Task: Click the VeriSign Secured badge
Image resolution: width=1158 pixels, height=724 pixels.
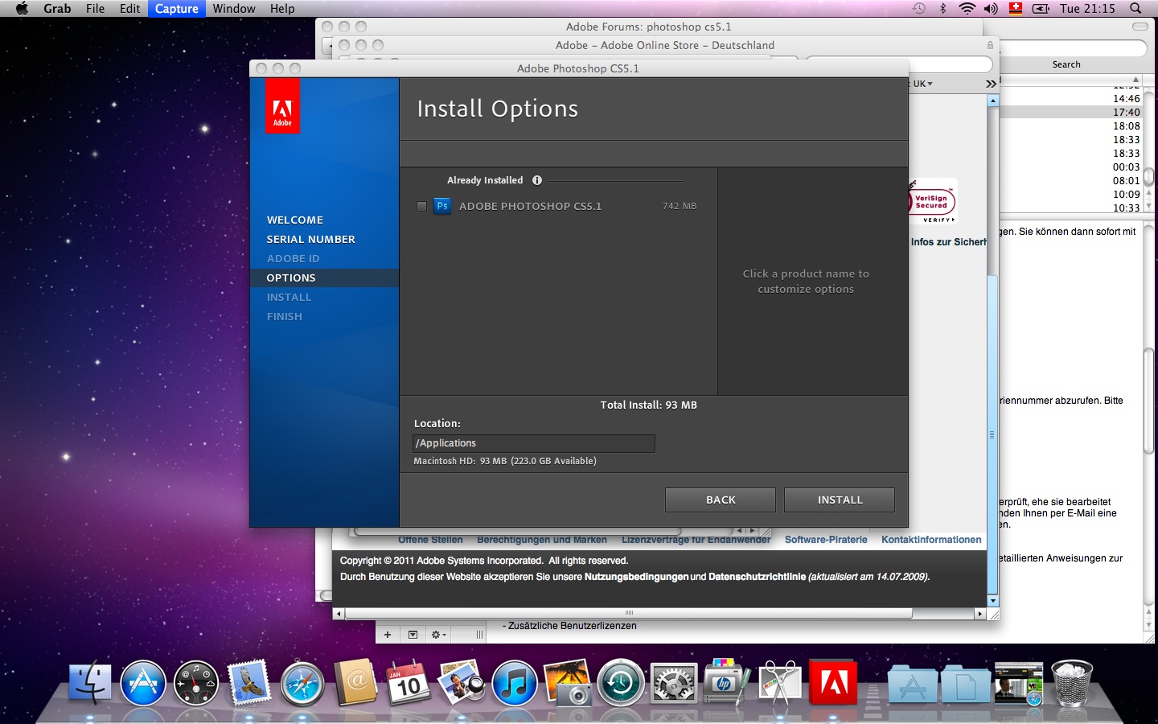Action: click(x=933, y=201)
